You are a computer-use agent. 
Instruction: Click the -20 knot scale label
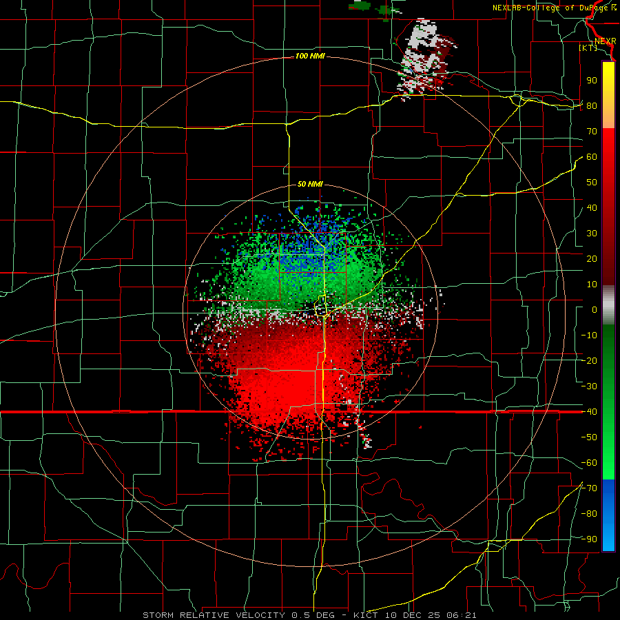point(589,361)
